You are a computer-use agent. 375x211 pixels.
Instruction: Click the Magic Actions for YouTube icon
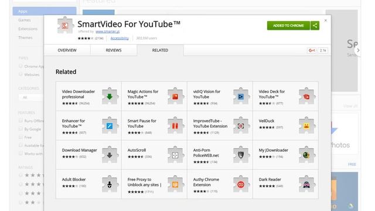point(175,96)
